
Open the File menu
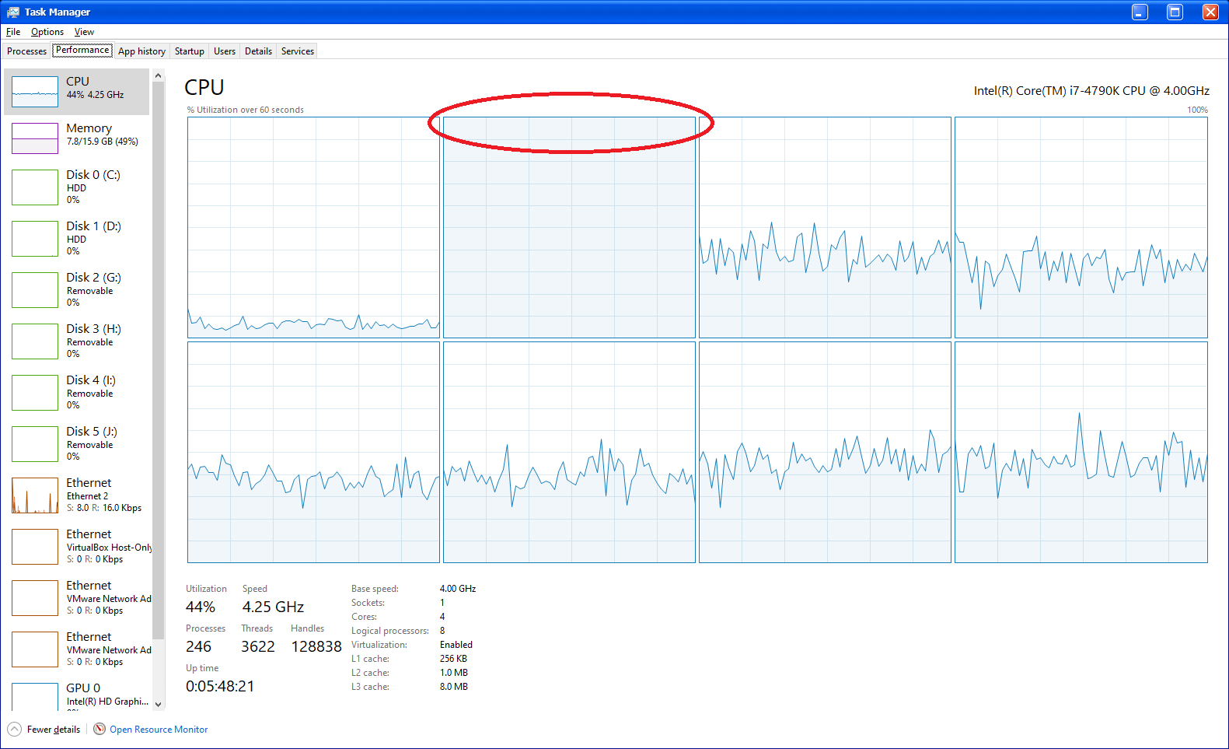(x=13, y=32)
